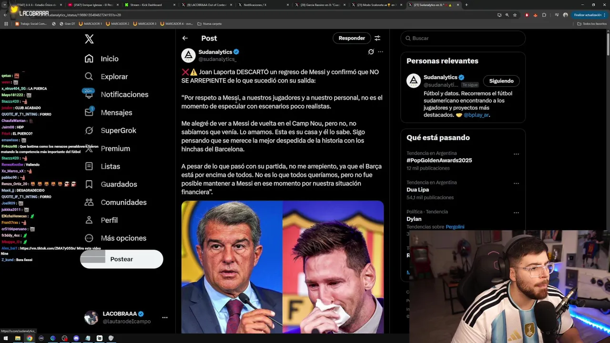Screen dimensions: 610x343
Task: Open MARCADOR 3 bookmark
Action: click(145, 23)
